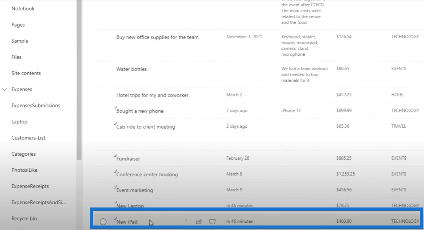This screenshot has width=424, height=230.
Task: Click the left navigation scrollbar thumb
Action: pos(79,80)
